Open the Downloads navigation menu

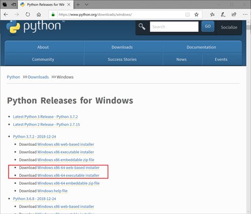pos(122,47)
